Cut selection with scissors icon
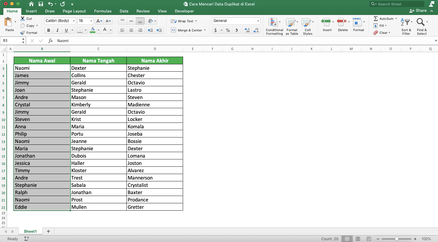The image size is (438, 242). coord(23,19)
